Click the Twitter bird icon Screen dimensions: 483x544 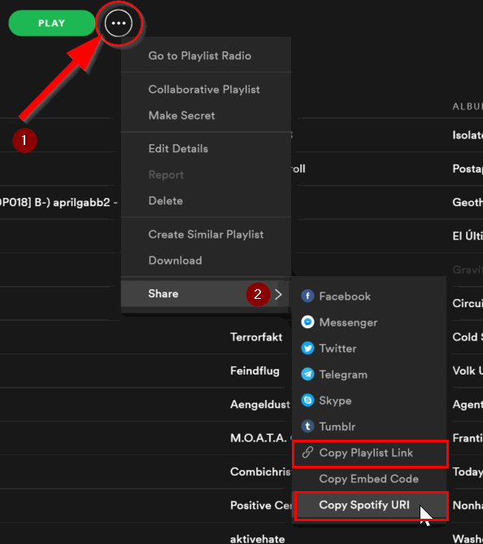pos(307,348)
